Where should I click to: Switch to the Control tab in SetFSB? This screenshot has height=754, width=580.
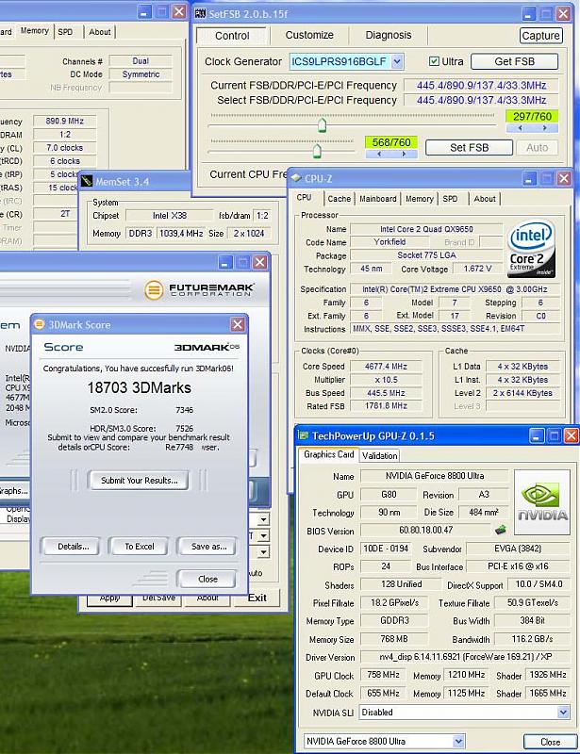click(x=232, y=36)
